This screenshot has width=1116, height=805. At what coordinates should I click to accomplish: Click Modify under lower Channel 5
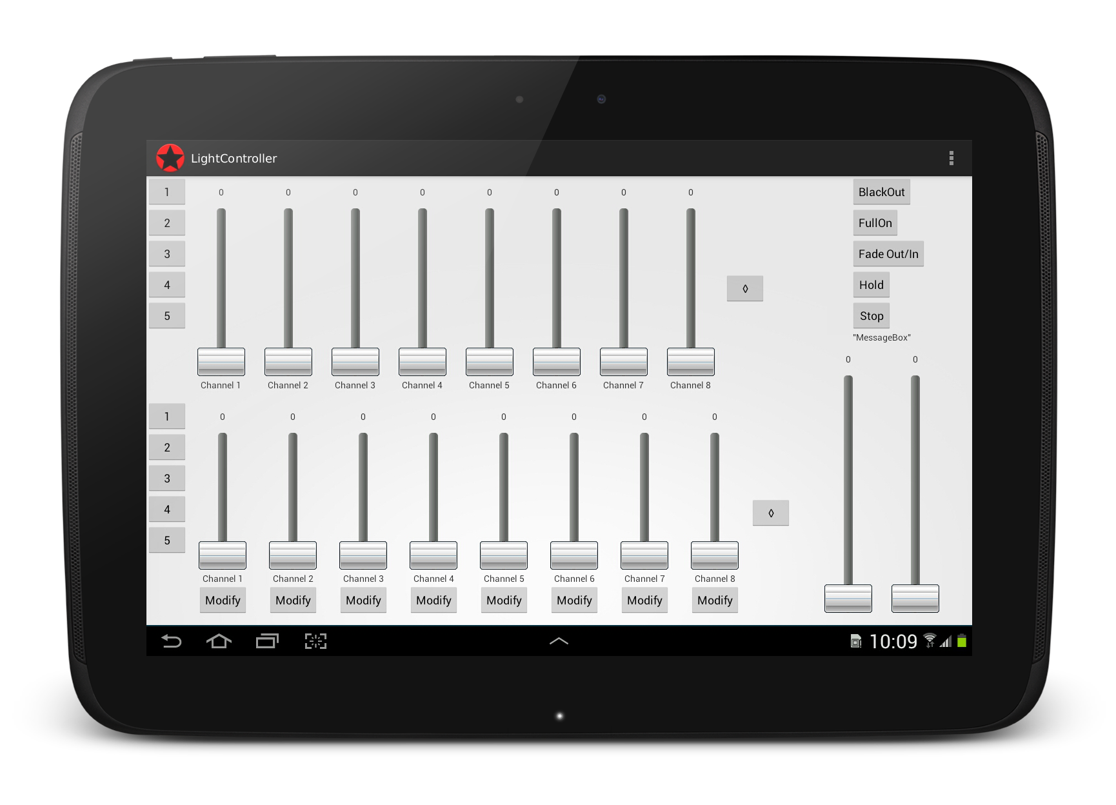(504, 601)
